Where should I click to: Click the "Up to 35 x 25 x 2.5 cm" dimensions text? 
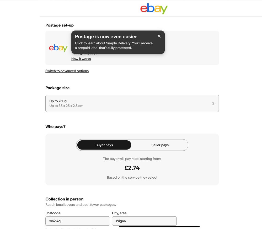click(66, 106)
